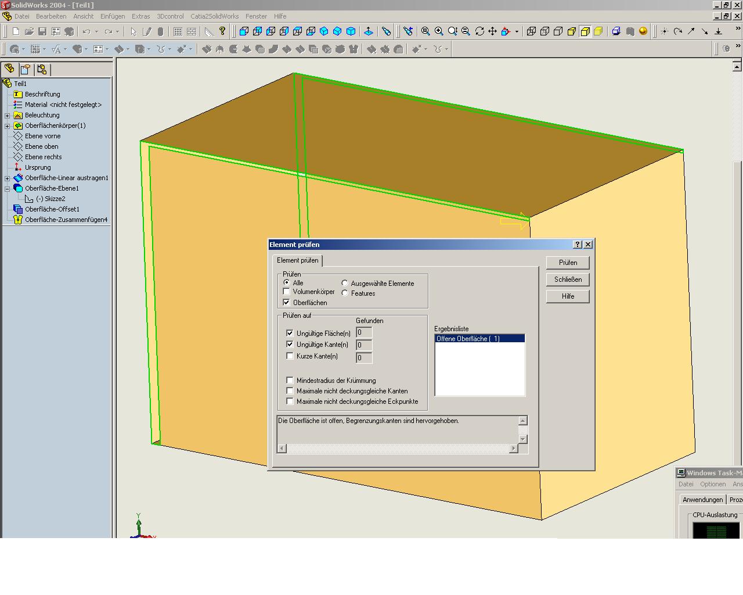Open the PropertyManager tab icon

click(26, 70)
